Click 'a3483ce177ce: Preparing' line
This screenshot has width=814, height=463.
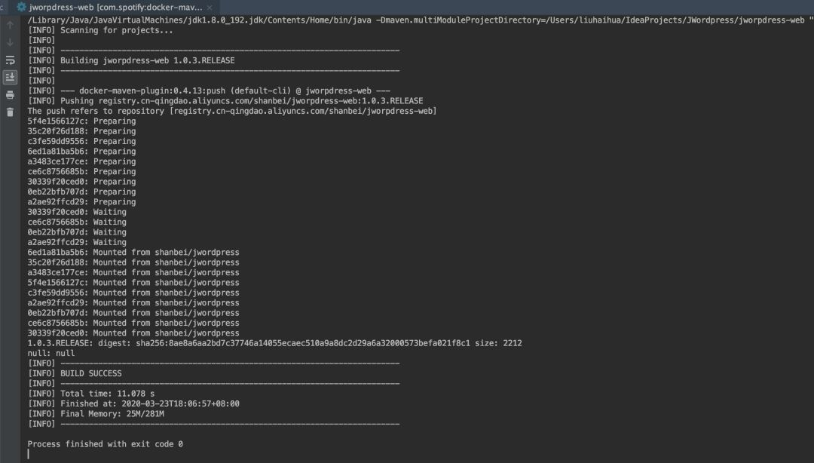[81, 161]
